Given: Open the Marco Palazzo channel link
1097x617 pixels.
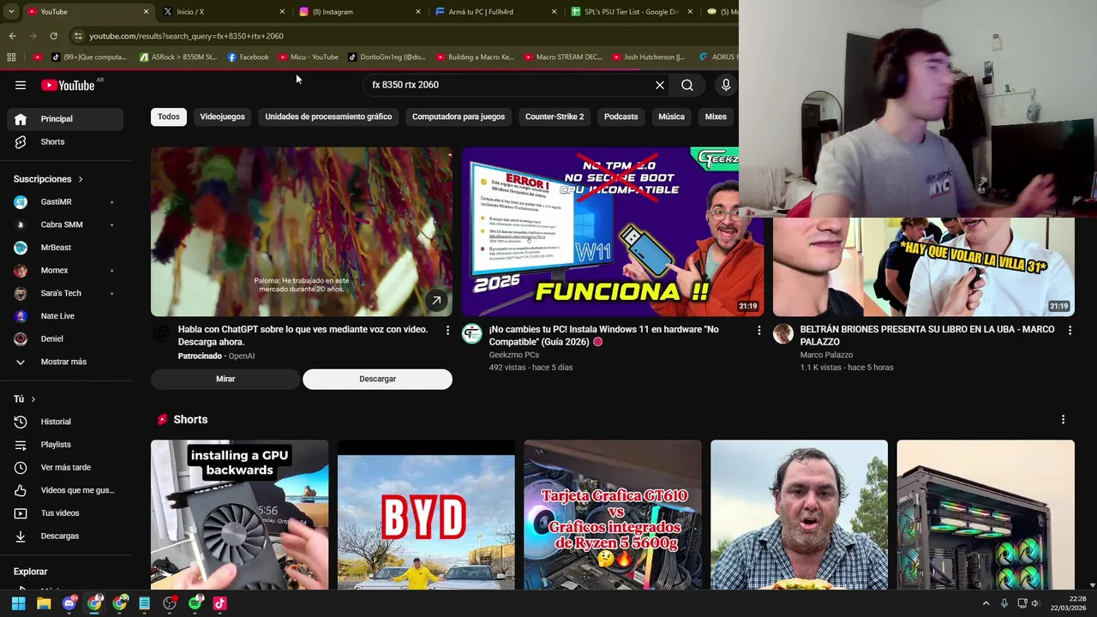Looking at the screenshot, I should pos(827,355).
